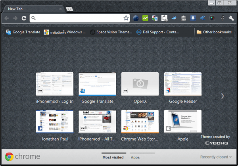Open a new tab with plus button

point(69,9)
